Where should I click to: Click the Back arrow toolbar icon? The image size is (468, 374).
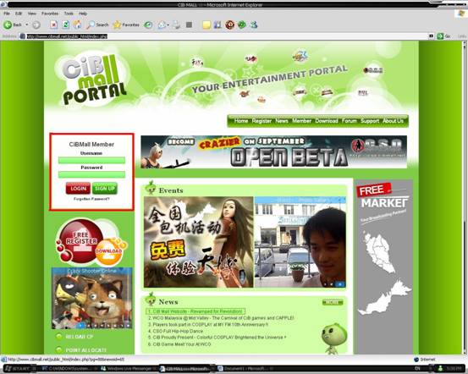coord(8,25)
